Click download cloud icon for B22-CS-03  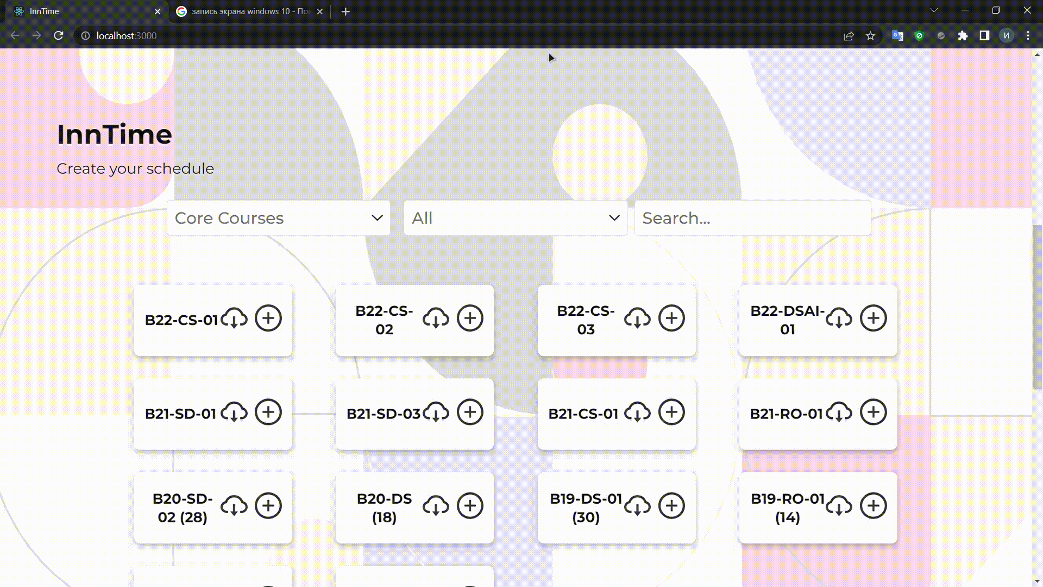point(637,319)
